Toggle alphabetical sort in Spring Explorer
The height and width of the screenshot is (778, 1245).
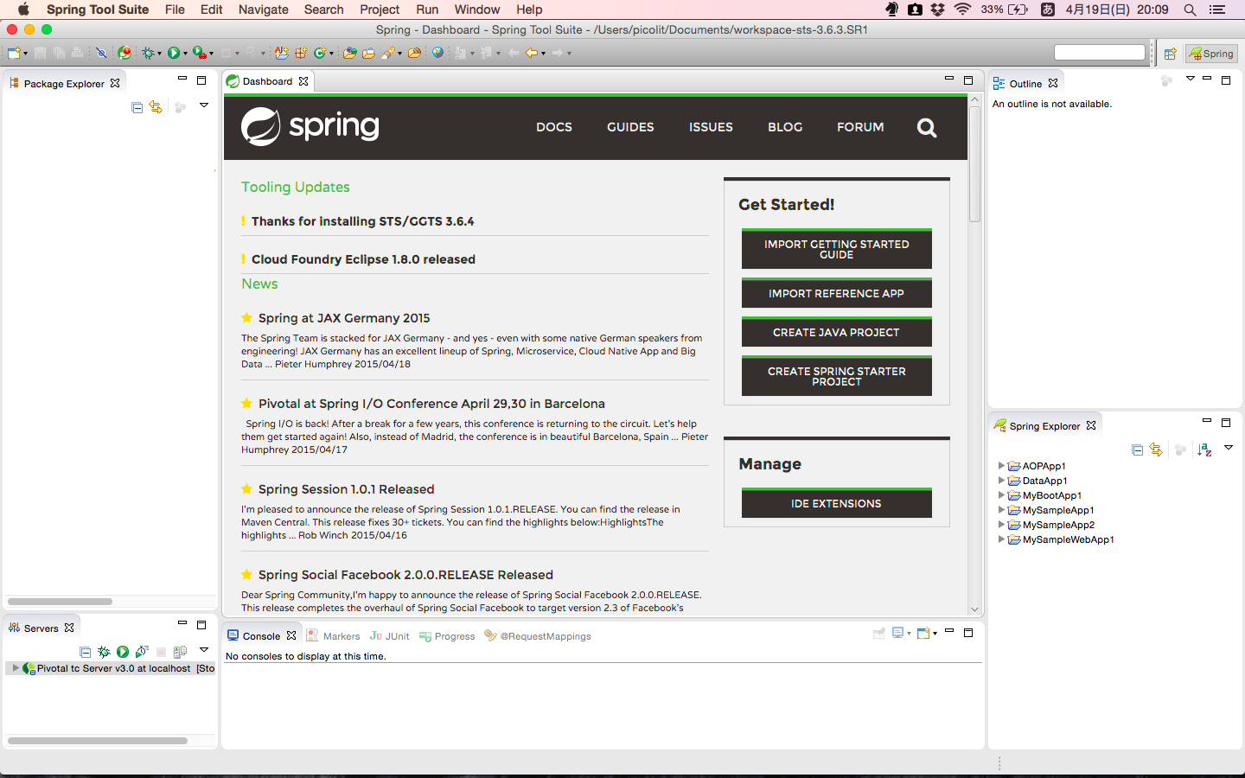click(1203, 450)
